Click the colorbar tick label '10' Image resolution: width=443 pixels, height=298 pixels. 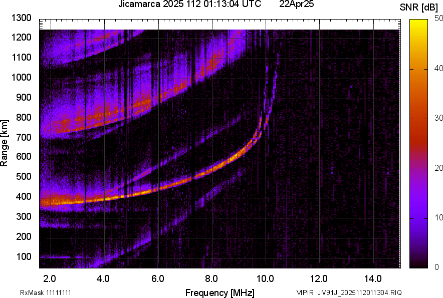(438, 217)
